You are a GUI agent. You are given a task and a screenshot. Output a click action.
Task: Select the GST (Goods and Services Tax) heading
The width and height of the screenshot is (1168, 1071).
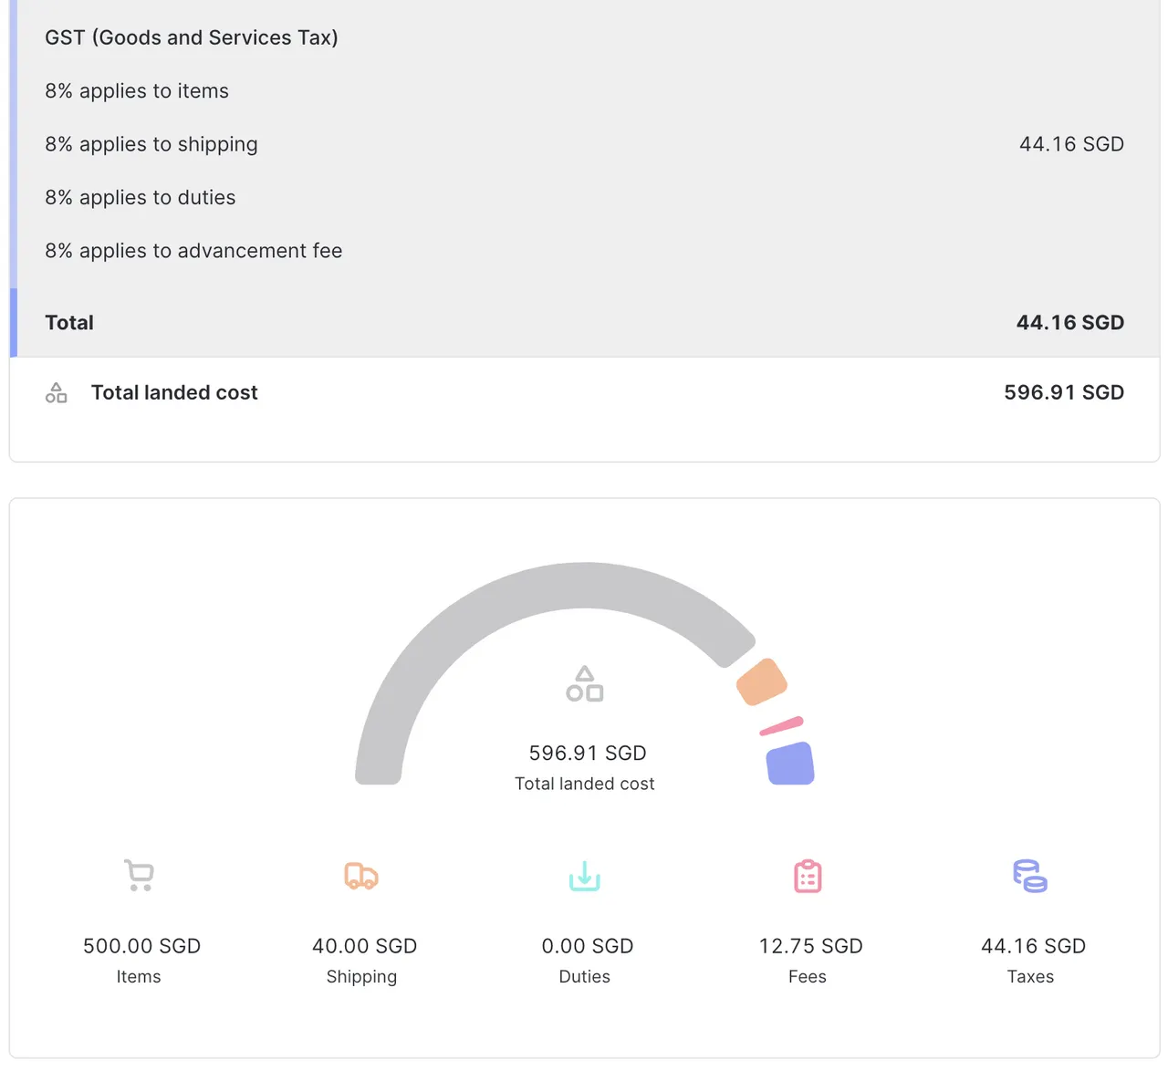tap(192, 37)
